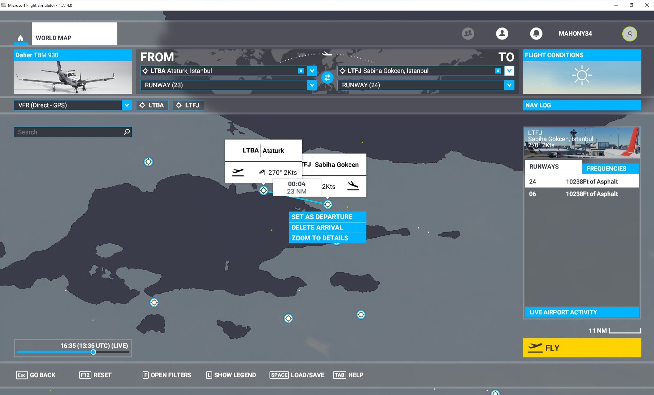This screenshot has height=395, width=654.
Task: Click the time of day slider handle
Action: click(x=93, y=352)
